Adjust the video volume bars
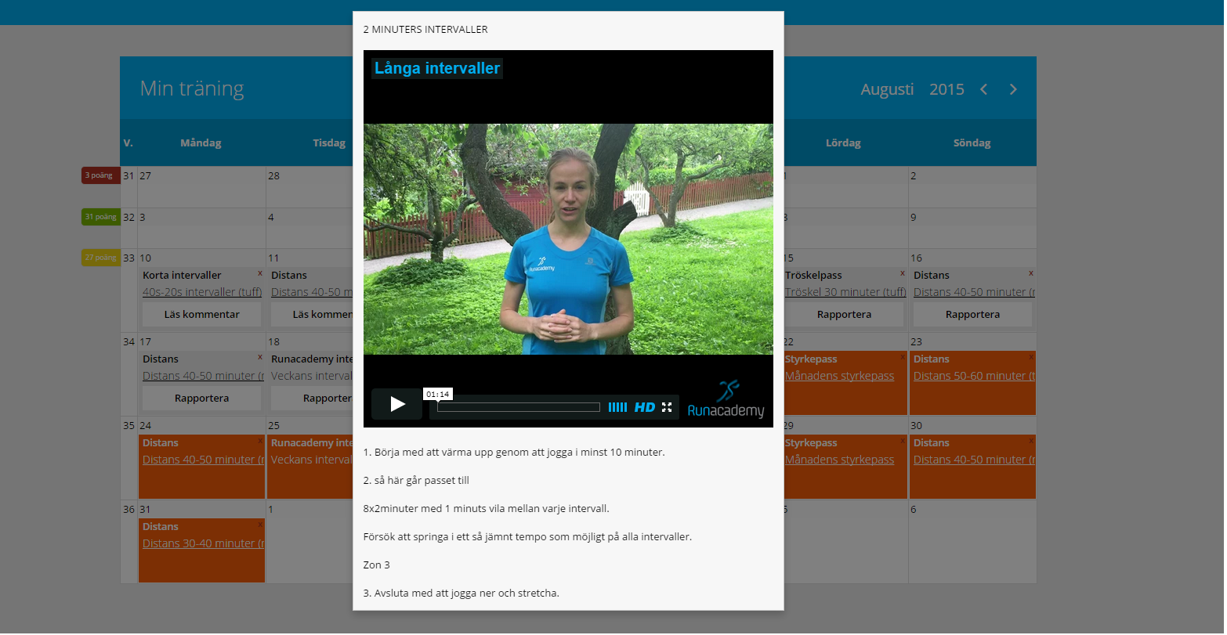Image resolution: width=1227 pixels, height=635 pixels. pos(617,407)
